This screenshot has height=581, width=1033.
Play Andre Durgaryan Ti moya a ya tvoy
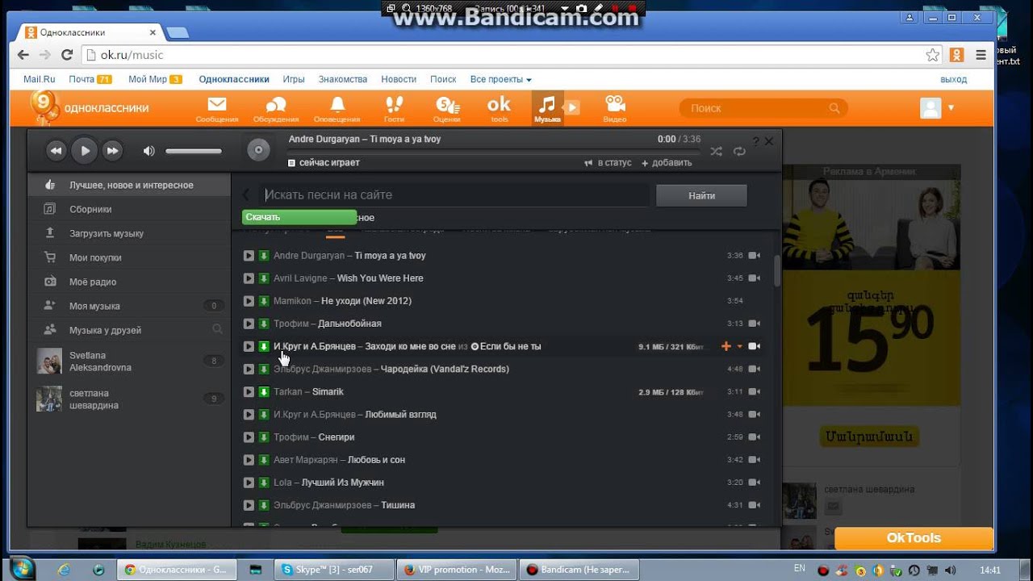click(x=249, y=256)
